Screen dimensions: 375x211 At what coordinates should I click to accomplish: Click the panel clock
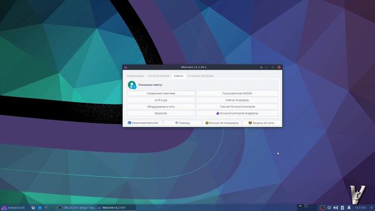360,207
